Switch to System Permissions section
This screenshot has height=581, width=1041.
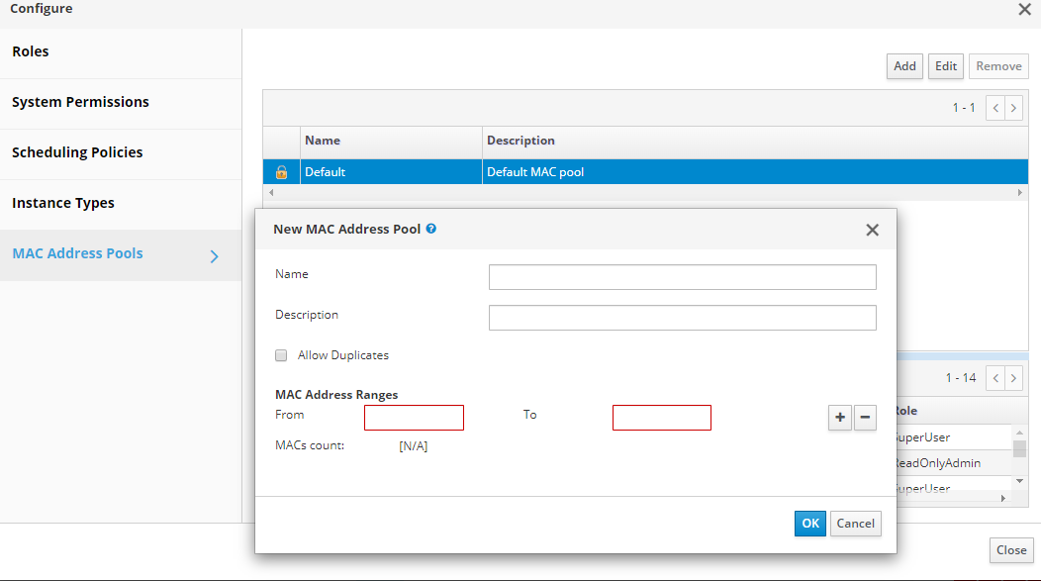coord(80,102)
